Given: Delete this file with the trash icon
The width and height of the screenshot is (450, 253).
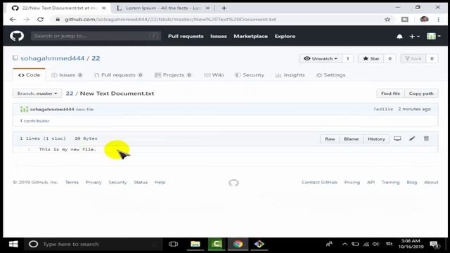Looking at the screenshot, I should (x=426, y=138).
